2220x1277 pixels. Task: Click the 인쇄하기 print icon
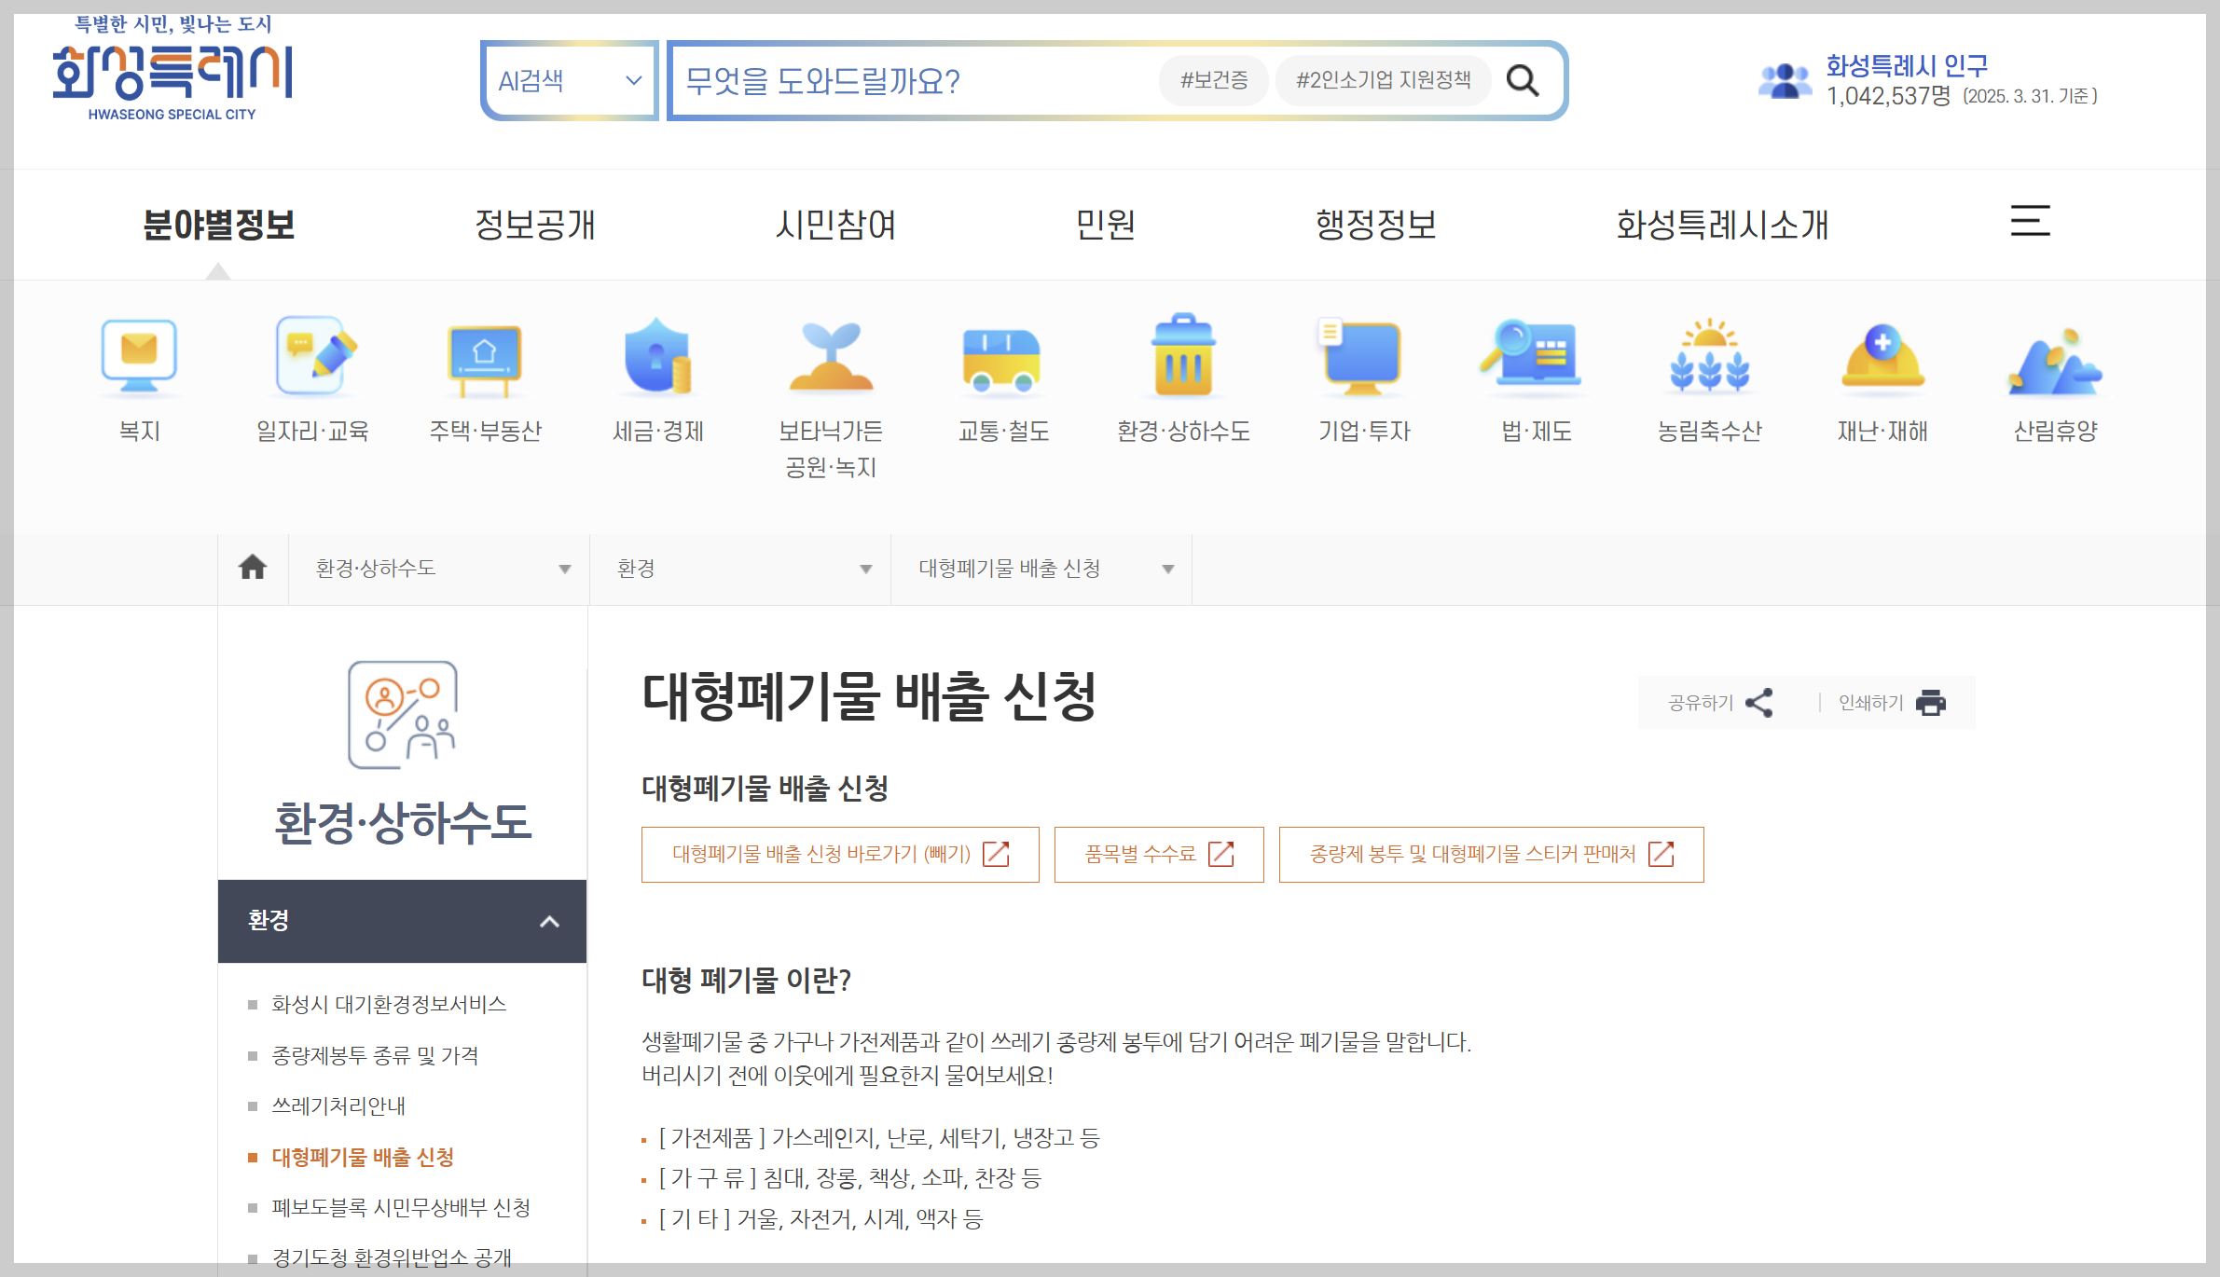tap(1932, 703)
